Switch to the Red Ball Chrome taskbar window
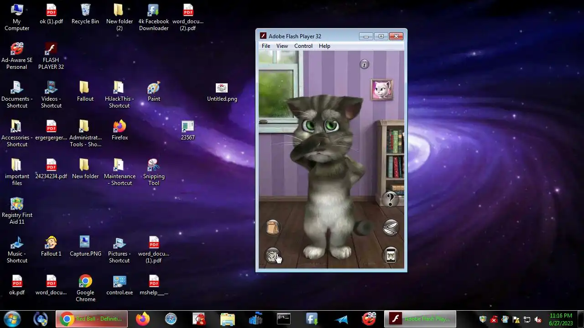Screen dimensions: 584x328 coord(92,319)
